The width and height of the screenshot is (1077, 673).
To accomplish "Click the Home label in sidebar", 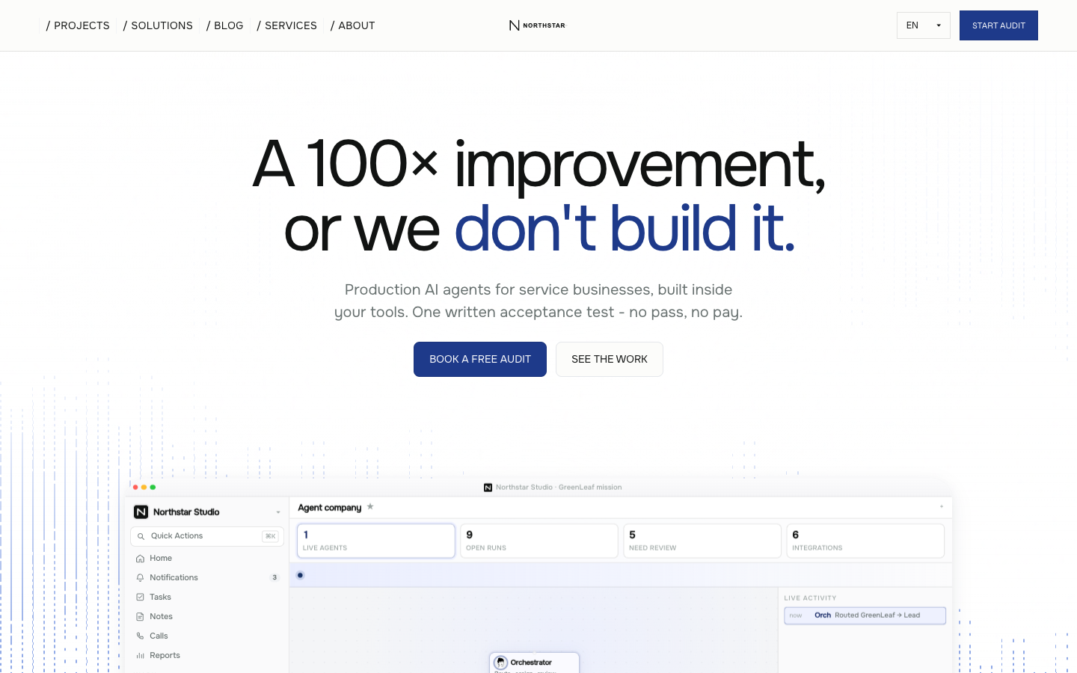I will pyautogui.click(x=161, y=559).
